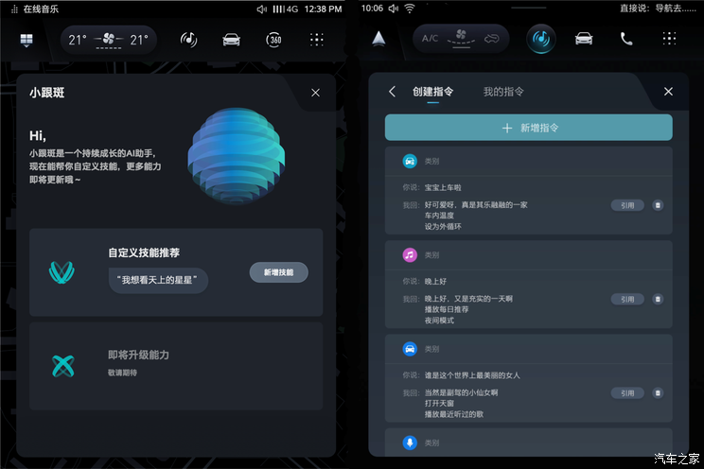Click 引用 for the 宝宝上车啦 command
The width and height of the screenshot is (704, 469).
(x=627, y=205)
